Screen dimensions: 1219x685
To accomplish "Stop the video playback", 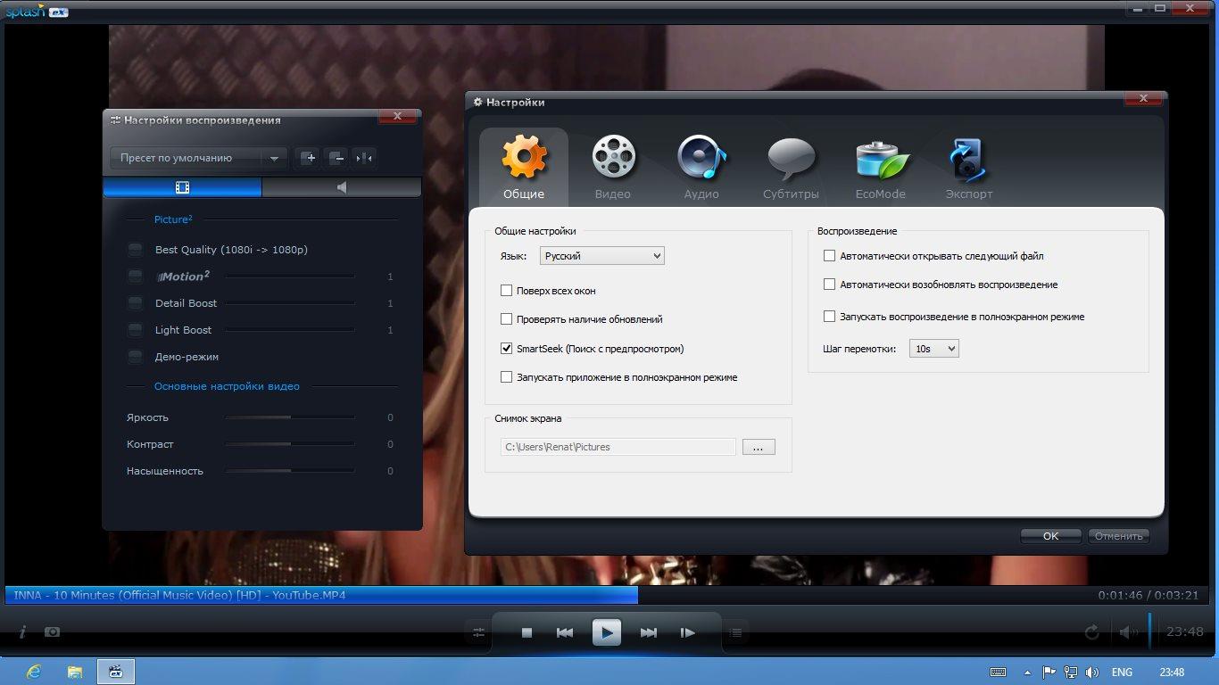I will [x=527, y=632].
